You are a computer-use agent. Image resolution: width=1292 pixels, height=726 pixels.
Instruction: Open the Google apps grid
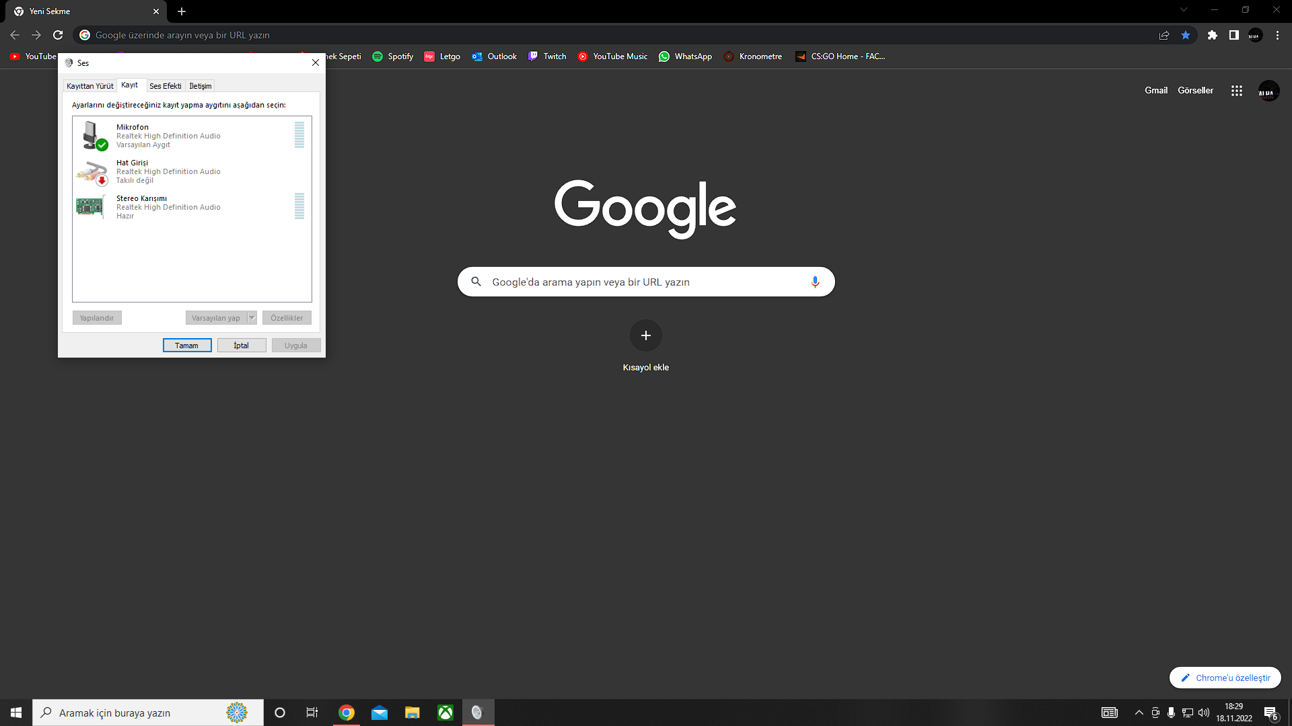pos(1237,91)
